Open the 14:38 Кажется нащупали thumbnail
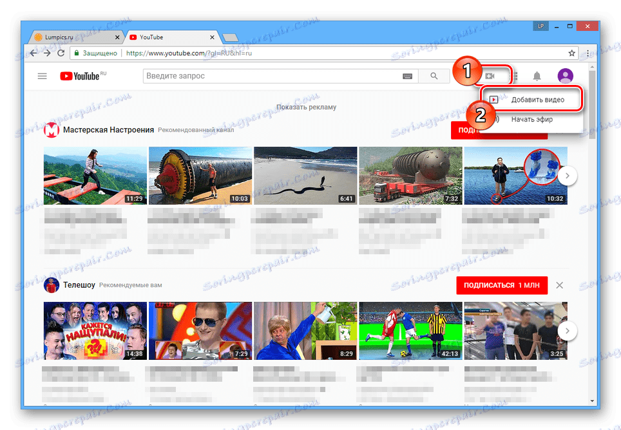 [95, 331]
